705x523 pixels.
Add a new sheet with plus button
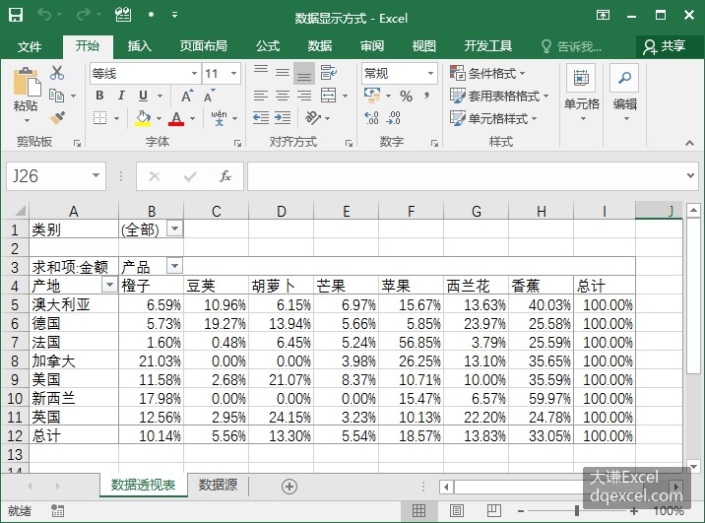(x=289, y=487)
